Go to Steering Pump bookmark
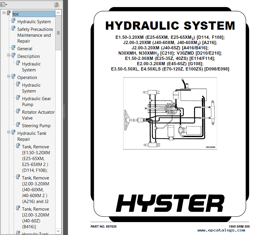 tap(36, 126)
